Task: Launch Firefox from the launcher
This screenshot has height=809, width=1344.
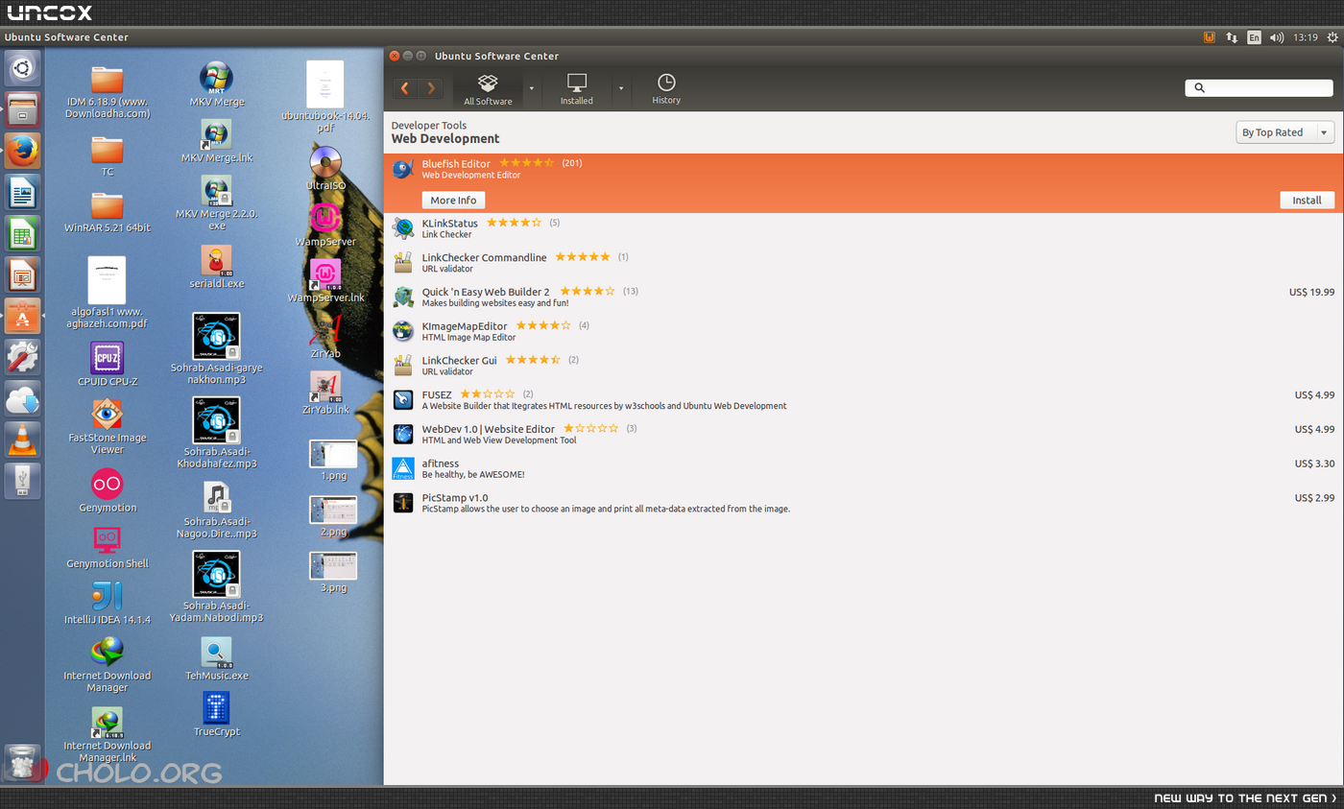Action: point(22,151)
